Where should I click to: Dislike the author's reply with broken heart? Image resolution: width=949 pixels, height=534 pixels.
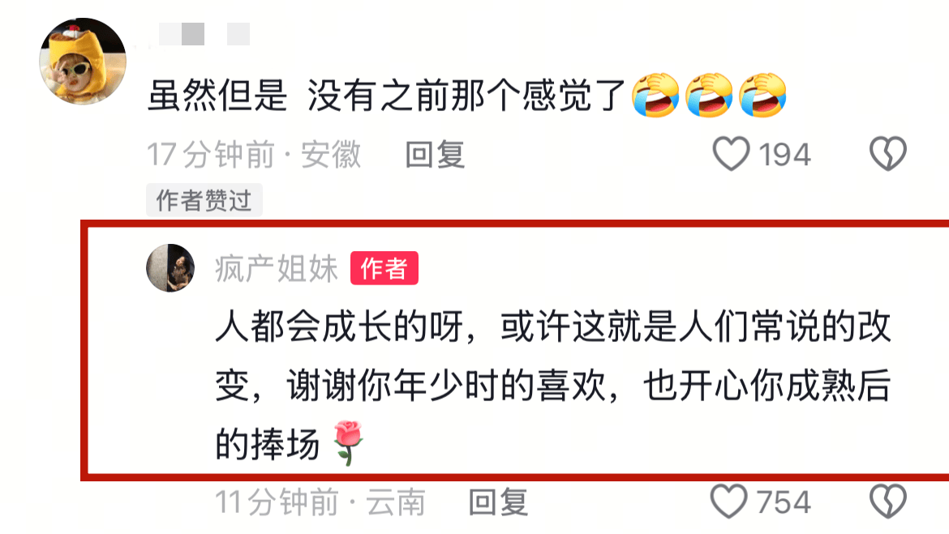(x=888, y=502)
